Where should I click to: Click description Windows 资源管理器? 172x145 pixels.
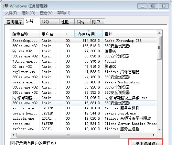click(122, 72)
